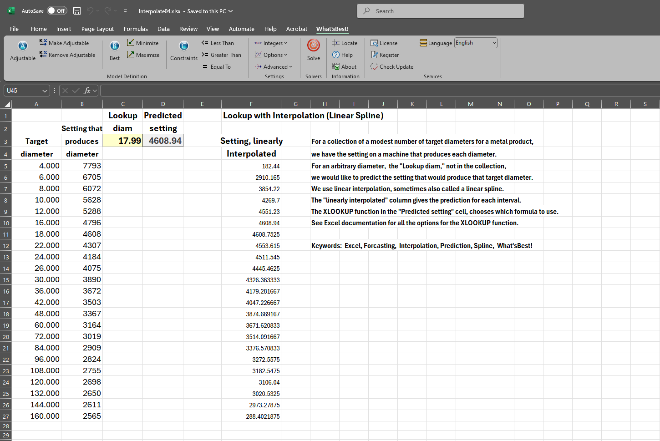This screenshot has width=660, height=441.
Task: Click the Search box
Action: point(441,11)
